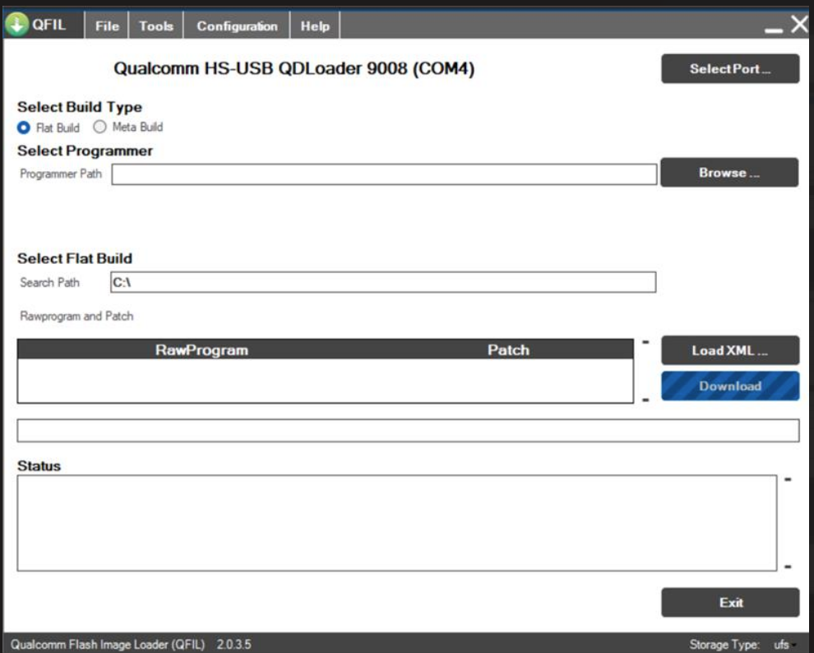Click the progress bar above Status

[408, 430]
